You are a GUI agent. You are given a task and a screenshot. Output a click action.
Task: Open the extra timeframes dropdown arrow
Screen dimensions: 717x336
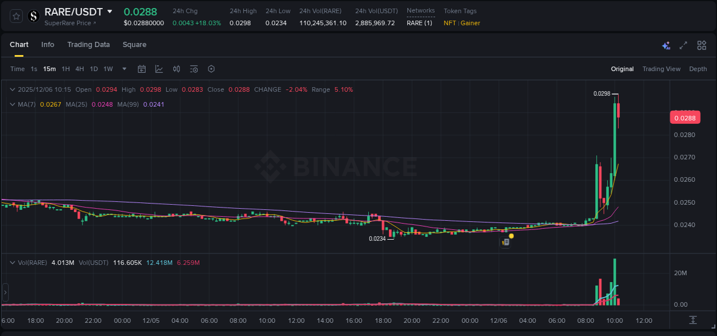123,68
